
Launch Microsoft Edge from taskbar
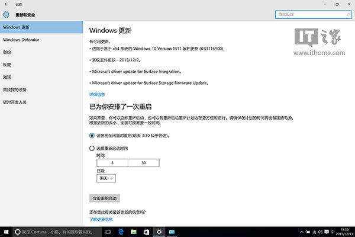(x=121, y=232)
